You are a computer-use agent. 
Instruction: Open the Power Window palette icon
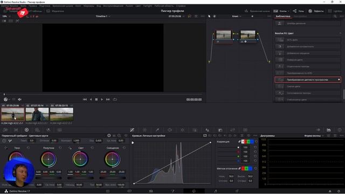(170, 130)
